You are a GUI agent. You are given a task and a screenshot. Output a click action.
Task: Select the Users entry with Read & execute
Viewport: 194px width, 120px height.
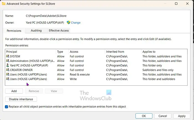pyautogui.click(x=96, y=74)
